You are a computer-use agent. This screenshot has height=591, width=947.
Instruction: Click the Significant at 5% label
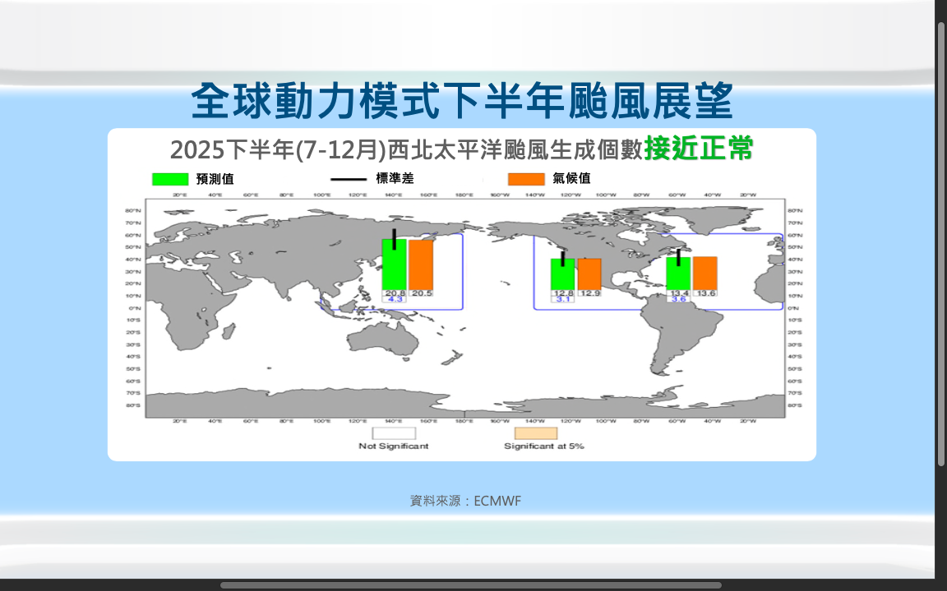(x=544, y=447)
